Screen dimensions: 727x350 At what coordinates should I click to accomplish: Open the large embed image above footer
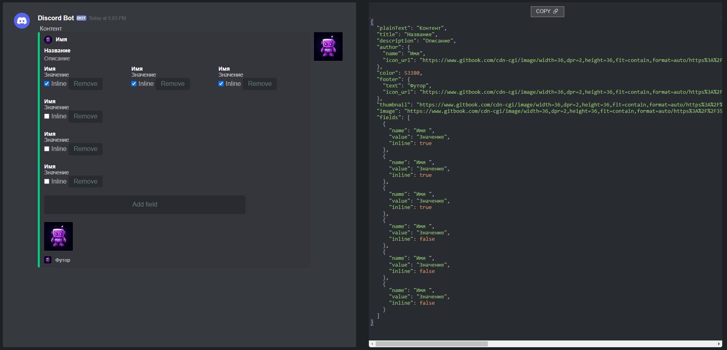(x=58, y=236)
